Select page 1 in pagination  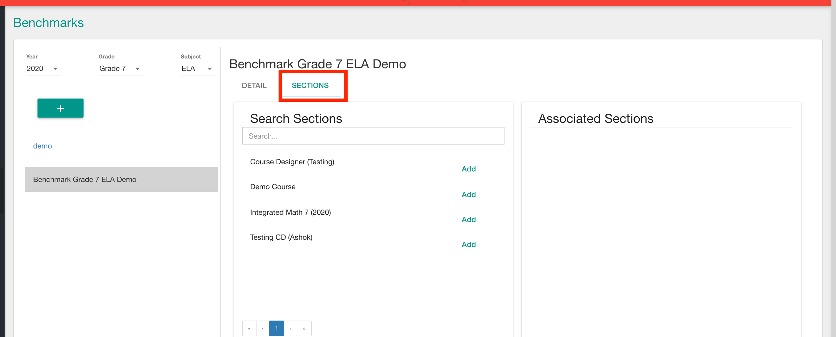point(277,328)
